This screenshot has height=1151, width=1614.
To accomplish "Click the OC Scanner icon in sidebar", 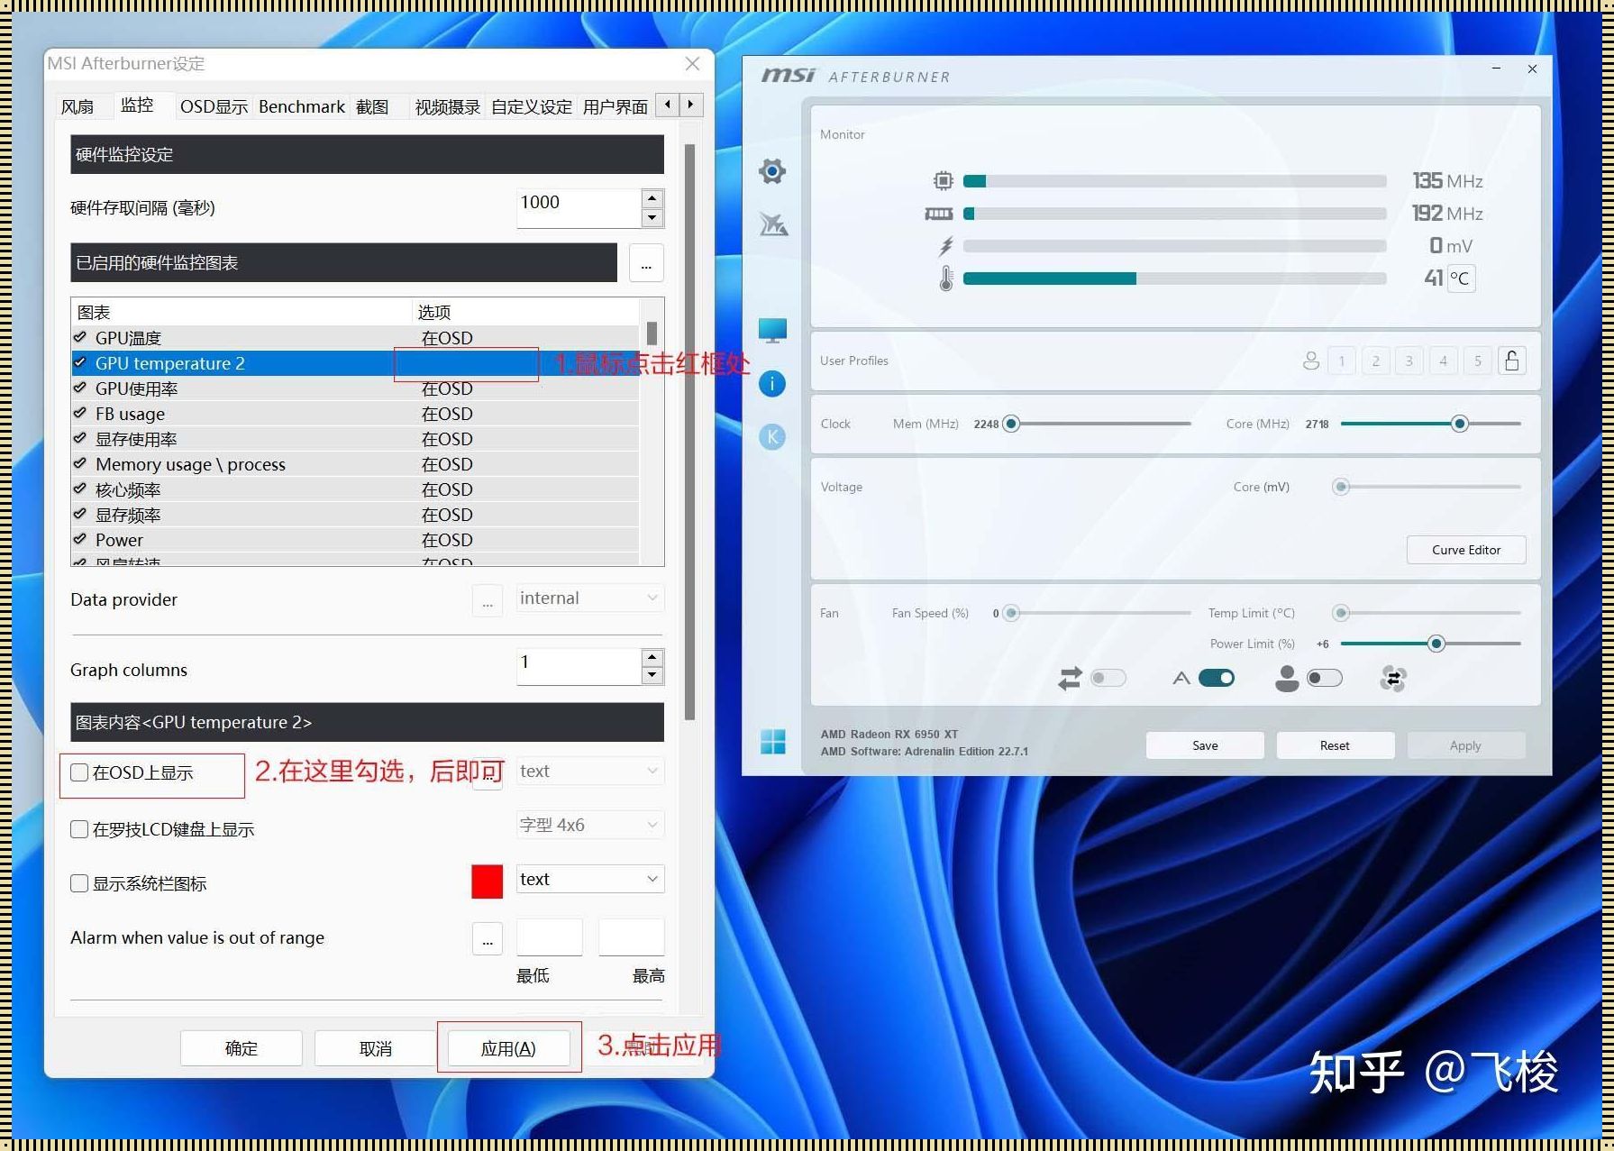I will point(773,224).
